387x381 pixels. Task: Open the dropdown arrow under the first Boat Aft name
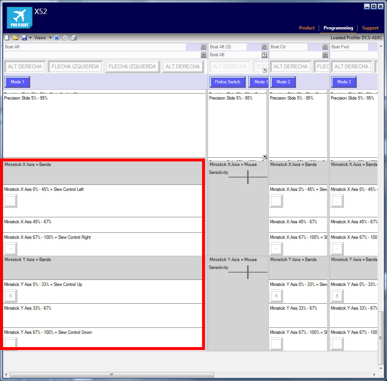(x=204, y=55)
